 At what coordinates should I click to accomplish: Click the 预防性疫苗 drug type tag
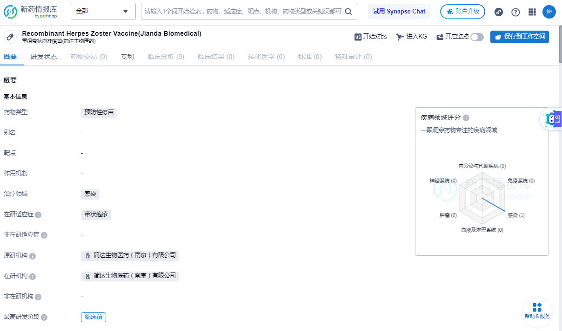(99, 112)
